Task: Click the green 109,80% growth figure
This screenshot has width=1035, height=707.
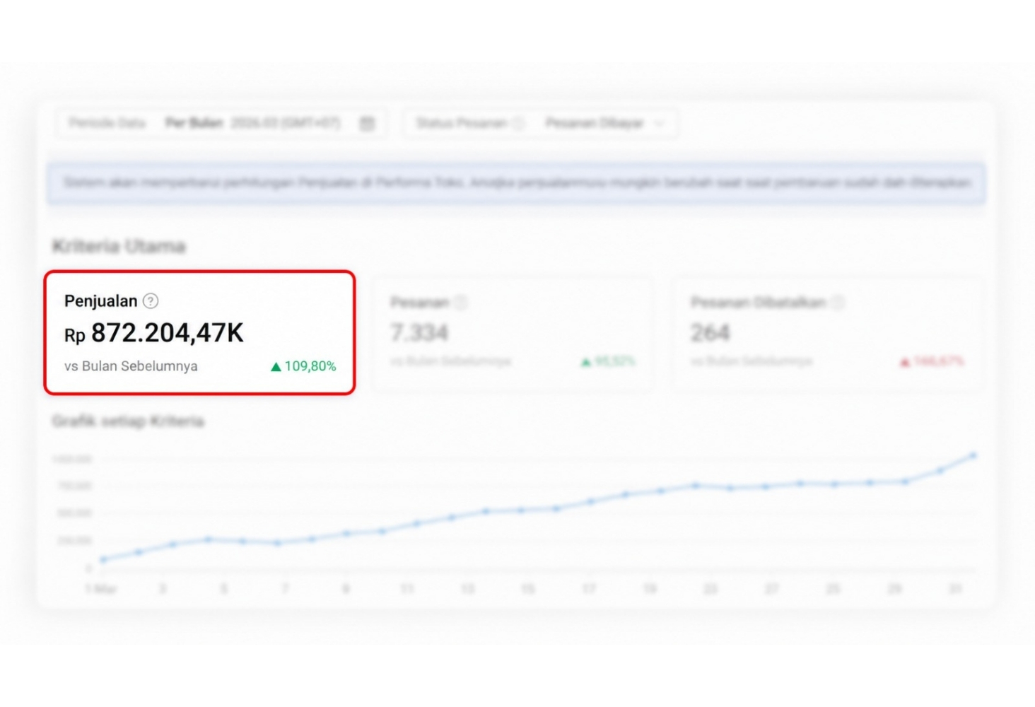Action: [304, 366]
